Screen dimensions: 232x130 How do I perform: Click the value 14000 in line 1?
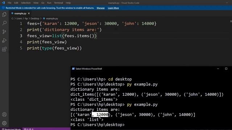coord(148,23)
